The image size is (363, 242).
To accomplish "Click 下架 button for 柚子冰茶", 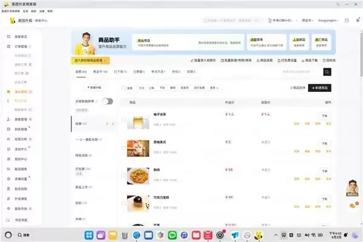I will click(324, 116).
